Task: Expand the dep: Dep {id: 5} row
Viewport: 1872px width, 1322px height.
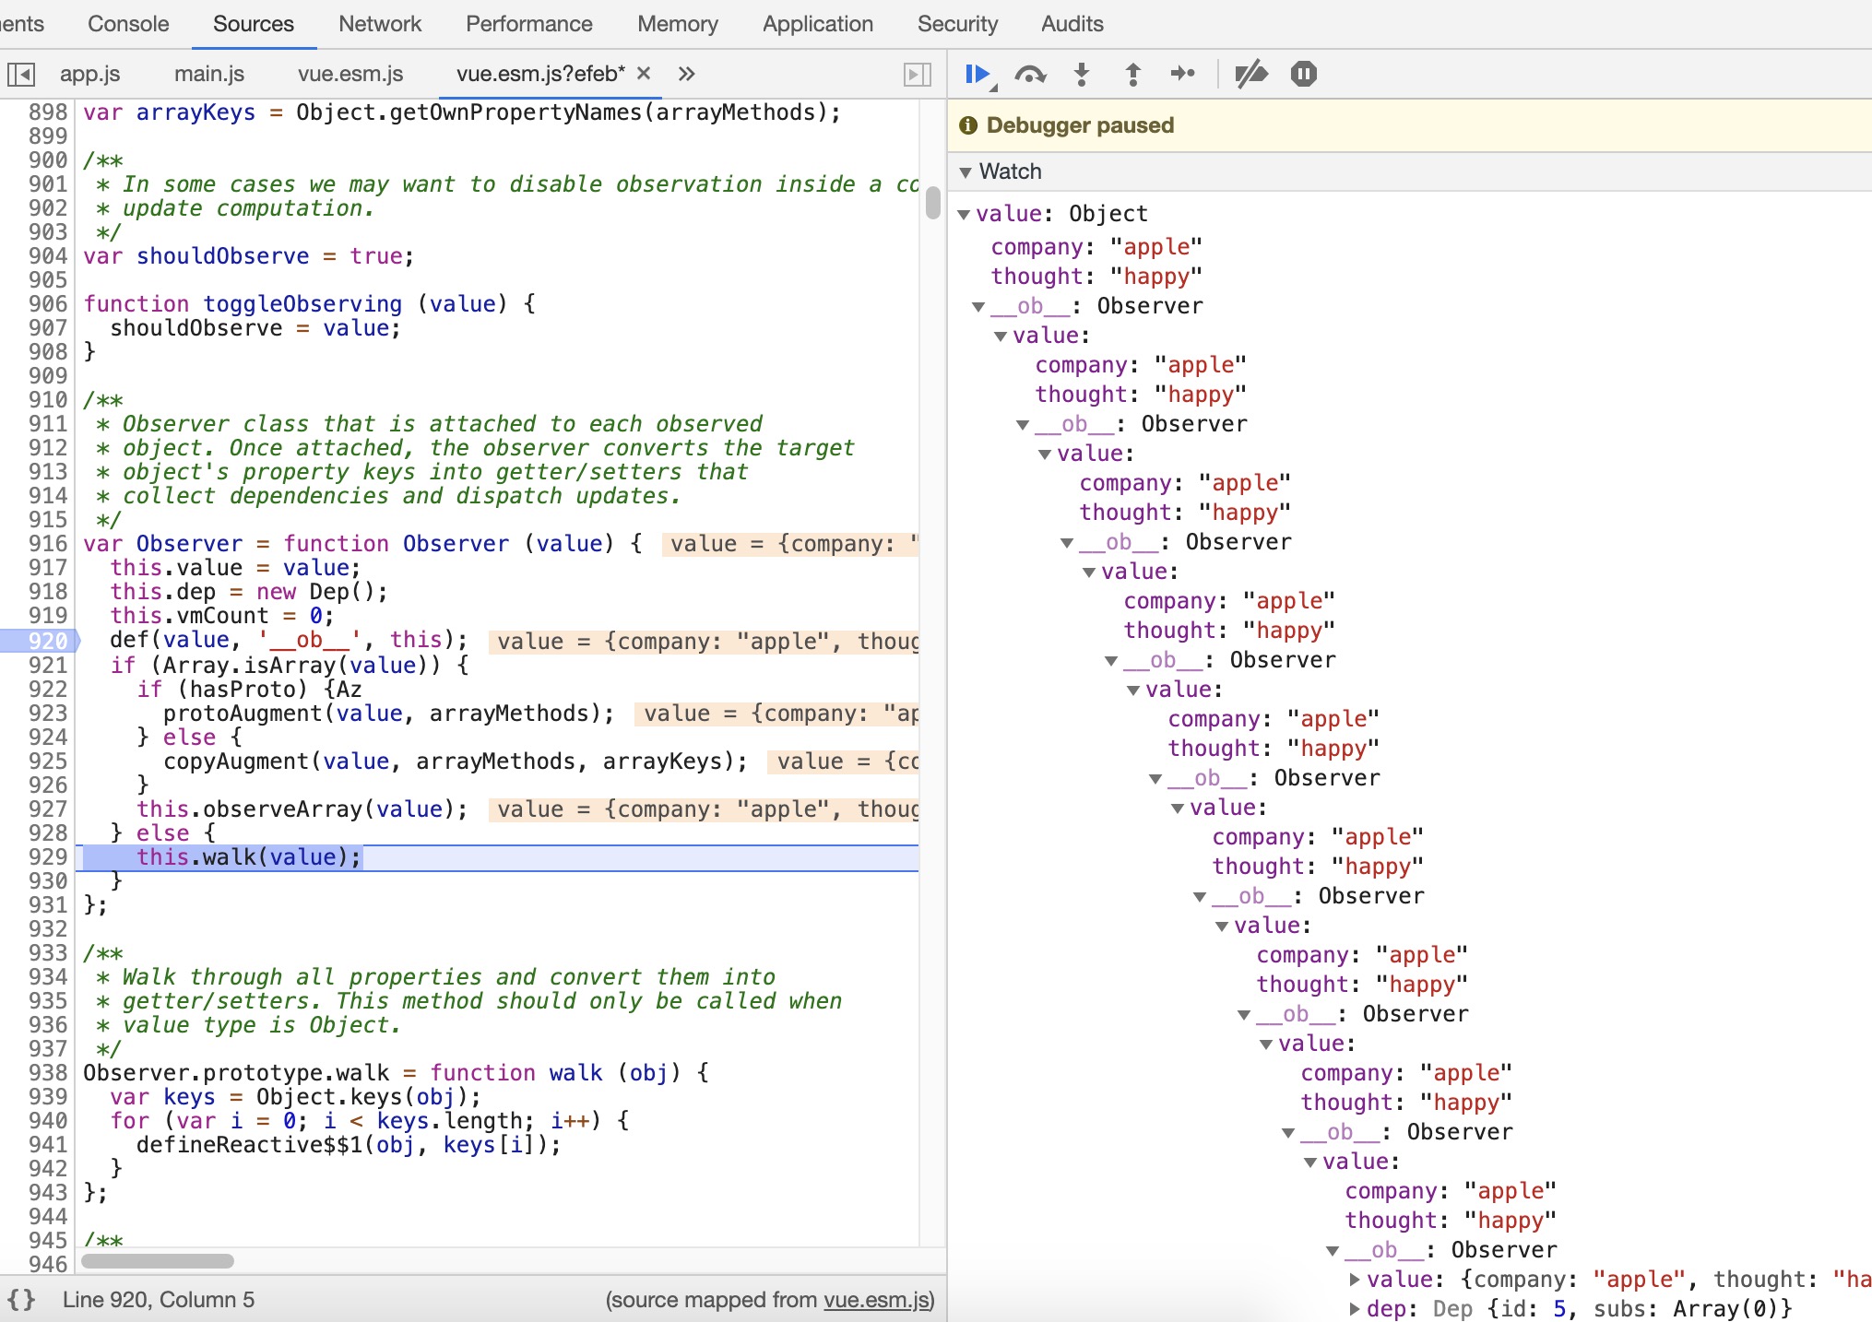Action: point(1355,1309)
